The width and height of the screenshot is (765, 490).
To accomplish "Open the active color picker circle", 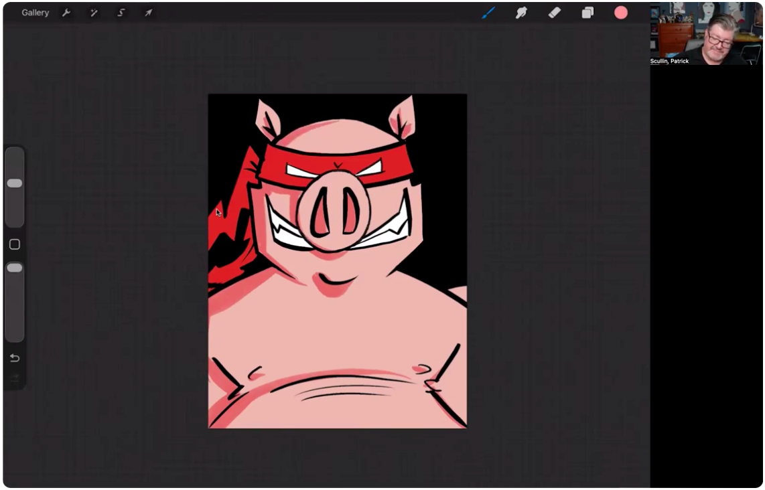I will [x=620, y=13].
